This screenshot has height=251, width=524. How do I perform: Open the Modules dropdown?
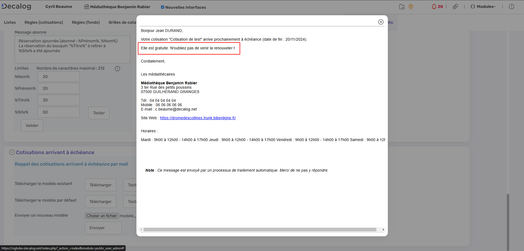483,7
